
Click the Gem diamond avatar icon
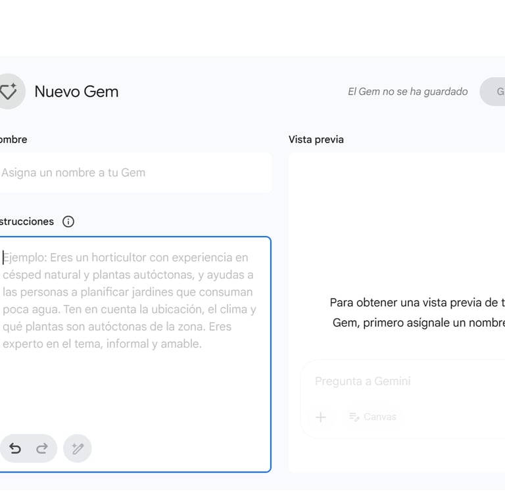9,91
